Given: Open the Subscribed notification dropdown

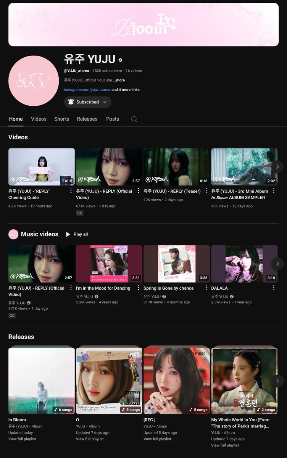Looking at the screenshot, I should (88, 102).
